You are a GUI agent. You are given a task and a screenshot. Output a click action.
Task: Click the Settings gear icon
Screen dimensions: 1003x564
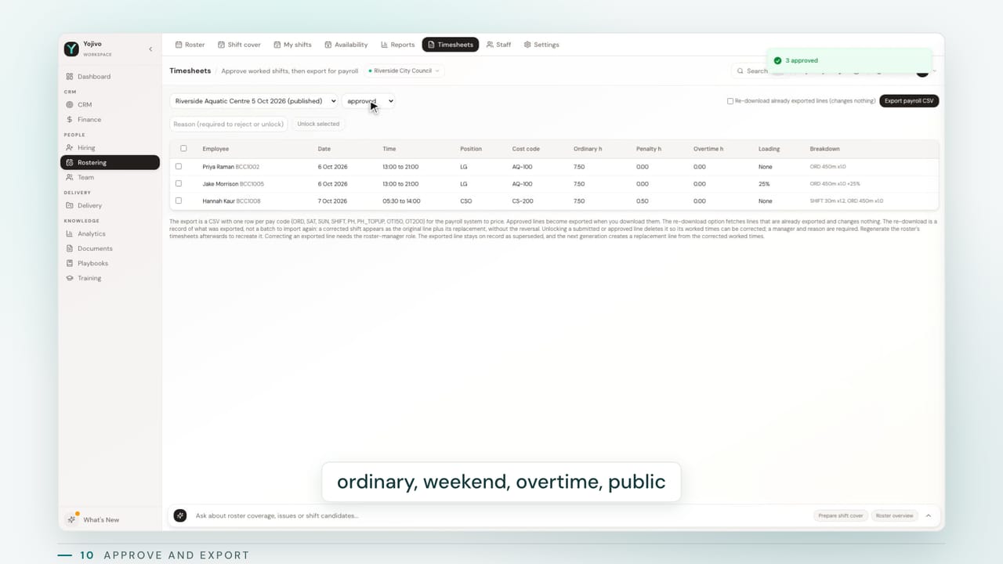527,45
